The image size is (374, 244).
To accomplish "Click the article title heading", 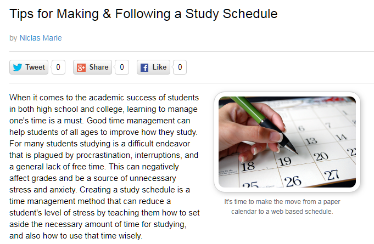I will [x=143, y=14].
